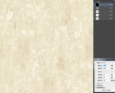Select the channel 1 thumbnail
The width and height of the screenshot is (115, 93).
tap(97, 8)
